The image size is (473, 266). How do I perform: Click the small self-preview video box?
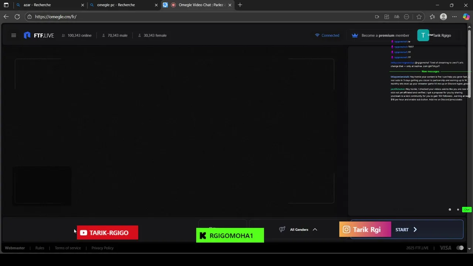tap(42, 185)
